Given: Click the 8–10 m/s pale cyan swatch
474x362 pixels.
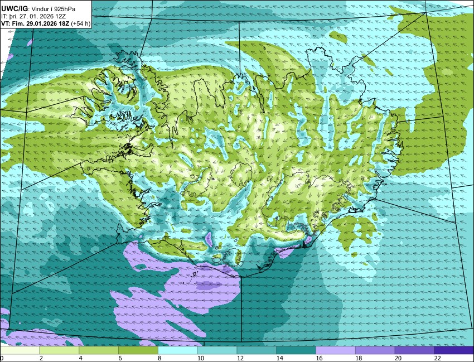Looking at the screenshot, I should point(178,350).
